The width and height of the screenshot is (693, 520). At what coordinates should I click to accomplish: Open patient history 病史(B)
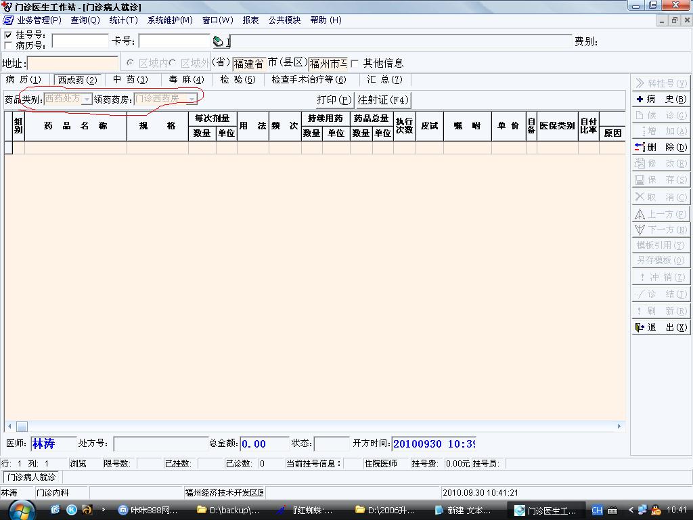point(661,99)
